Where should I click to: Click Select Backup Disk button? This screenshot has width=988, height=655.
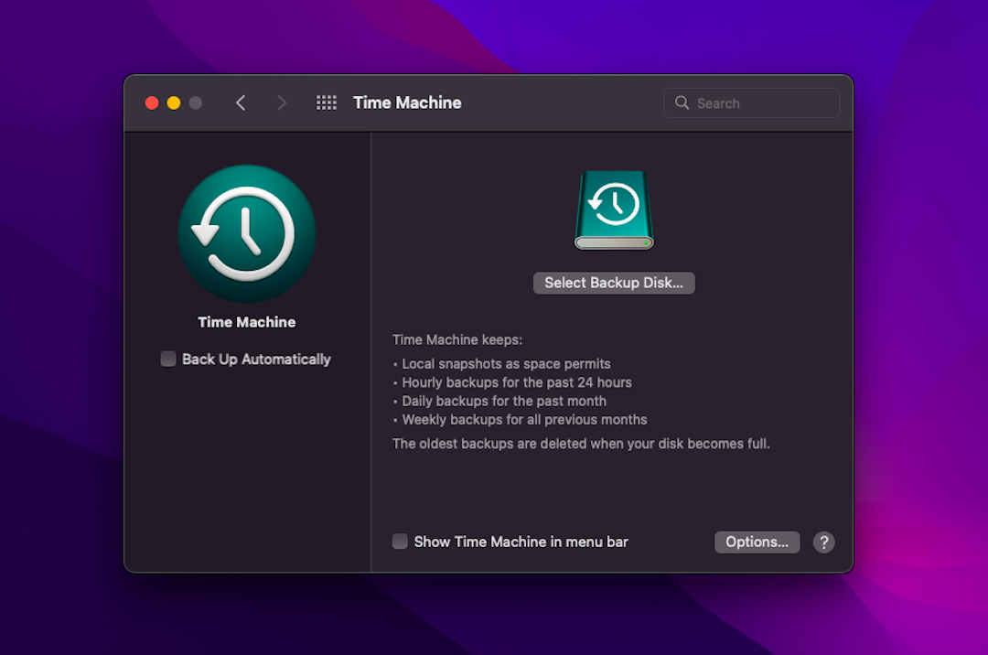click(615, 283)
